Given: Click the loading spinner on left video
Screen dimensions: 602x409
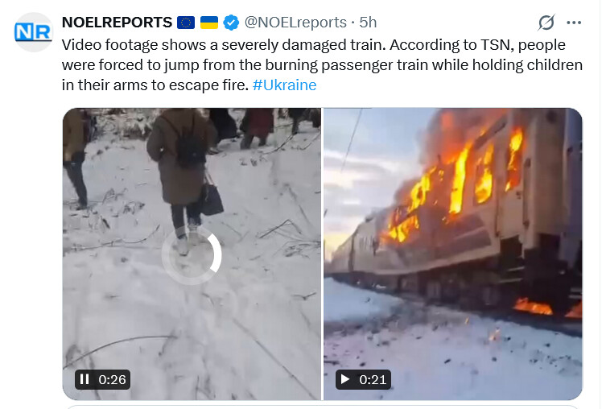Looking at the screenshot, I should 192,255.
